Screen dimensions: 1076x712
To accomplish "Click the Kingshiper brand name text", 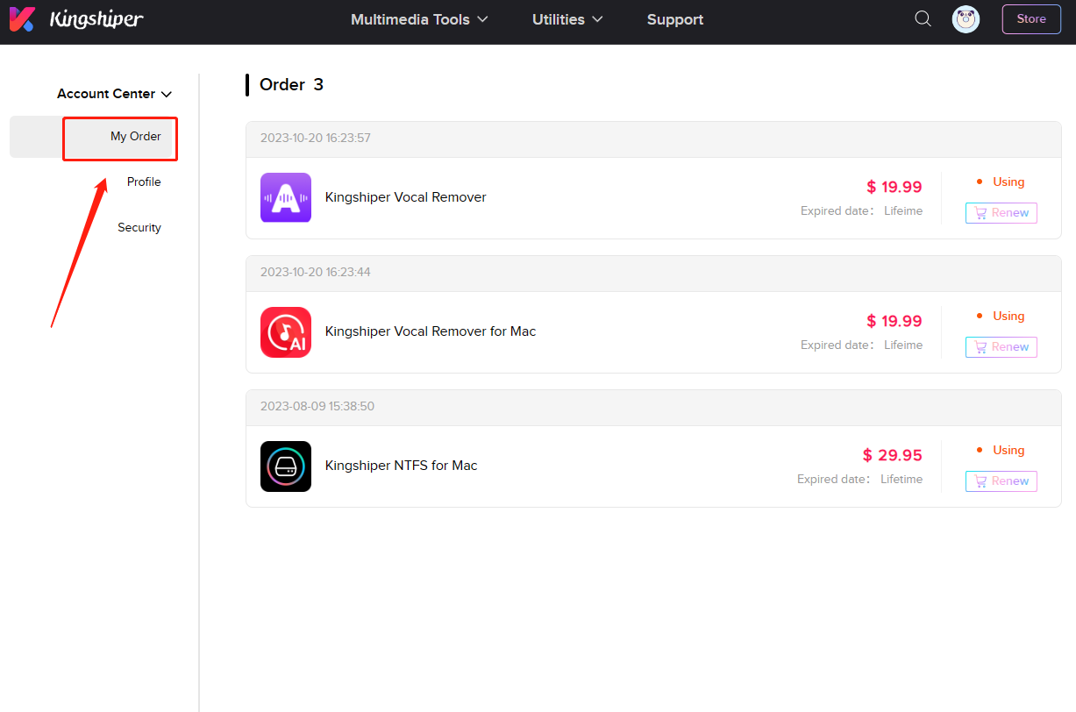I will point(96,19).
